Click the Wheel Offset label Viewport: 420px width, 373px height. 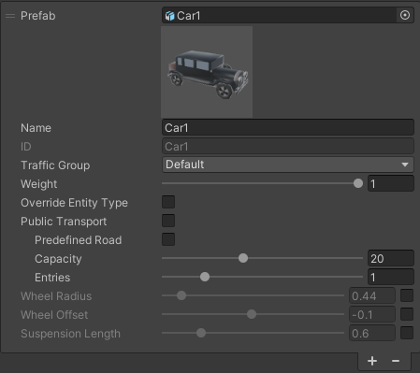(x=54, y=315)
